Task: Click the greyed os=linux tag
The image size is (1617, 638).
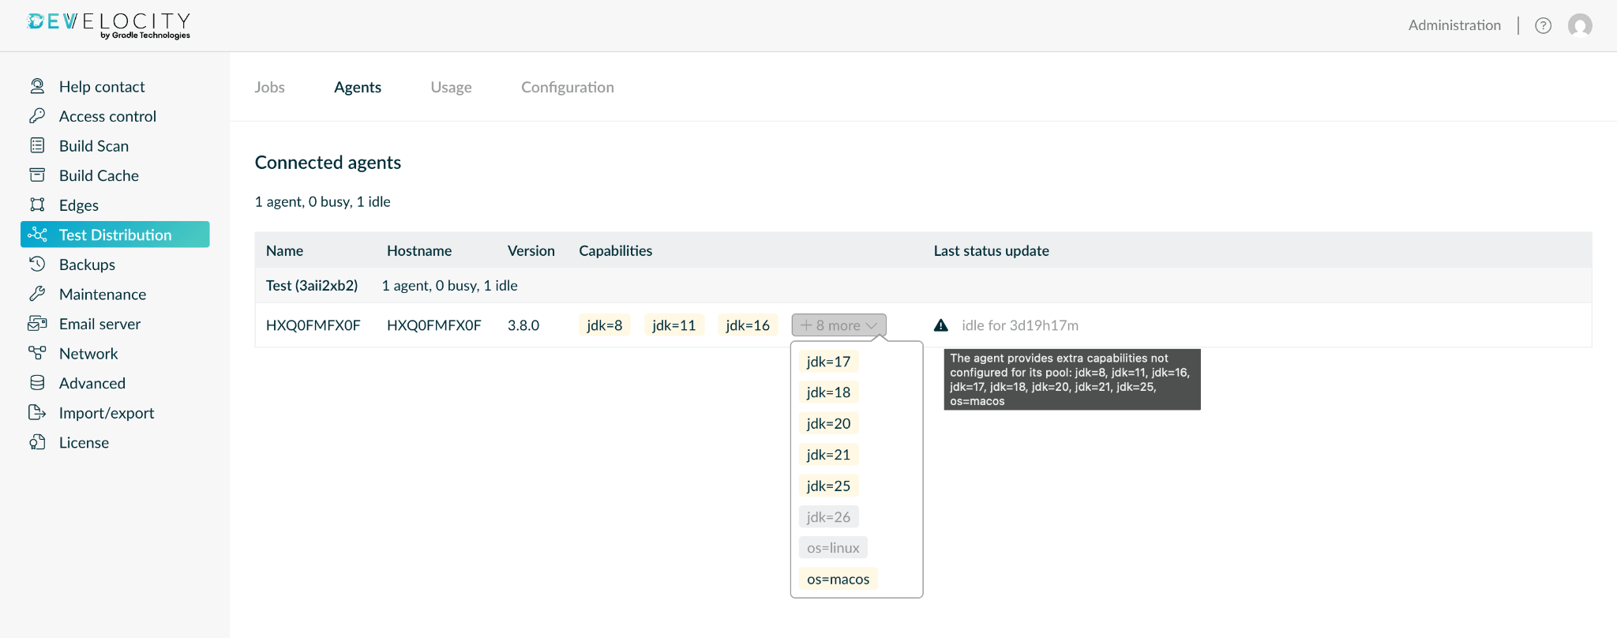Action: (833, 548)
